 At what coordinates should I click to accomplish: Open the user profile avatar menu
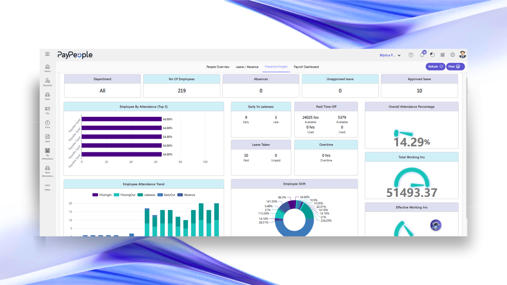pyautogui.click(x=462, y=55)
